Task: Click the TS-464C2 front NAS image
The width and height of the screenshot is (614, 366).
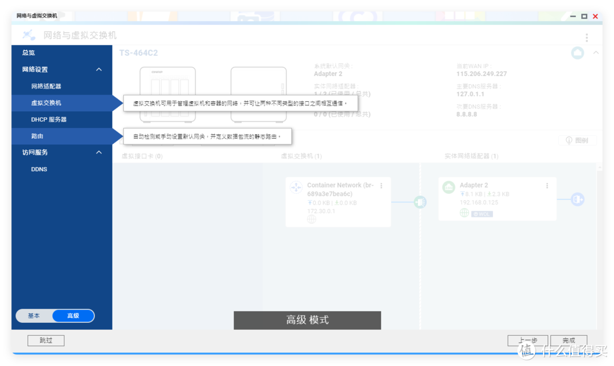Action: [168, 94]
